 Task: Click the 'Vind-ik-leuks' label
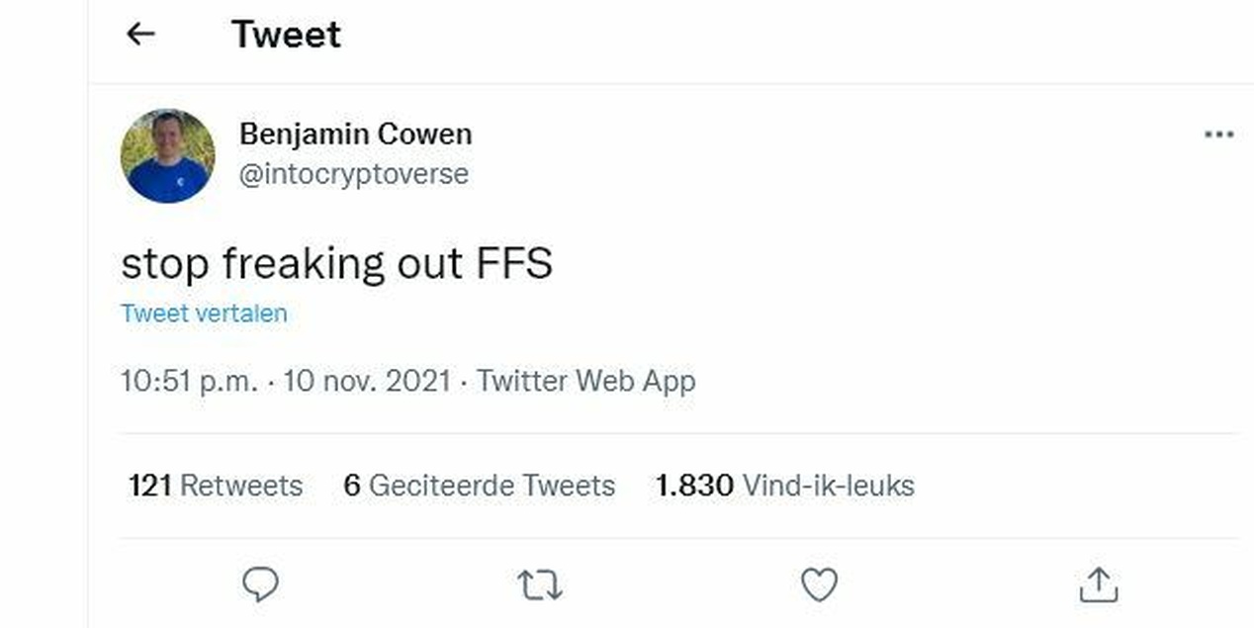click(x=828, y=486)
